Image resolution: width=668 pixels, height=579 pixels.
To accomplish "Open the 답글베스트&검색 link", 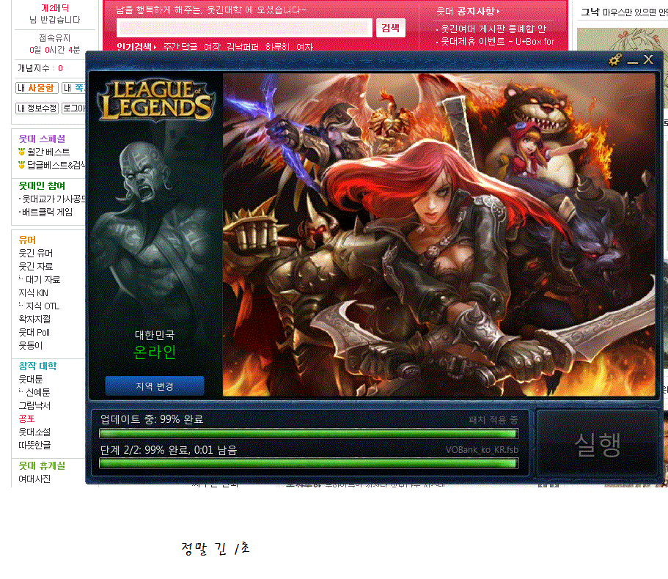I will pyautogui.click(x=56, y=165).
